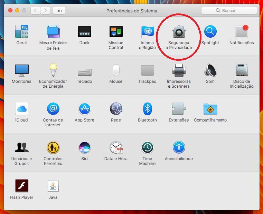Image resolution: width=263 pixels, height=214 pixels.
Task: Click the show all grid button
Action: (x=59, y=10)
